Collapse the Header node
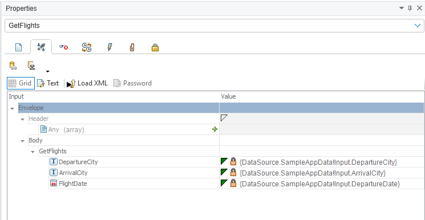Screen dimensions: 425x220 23,119
